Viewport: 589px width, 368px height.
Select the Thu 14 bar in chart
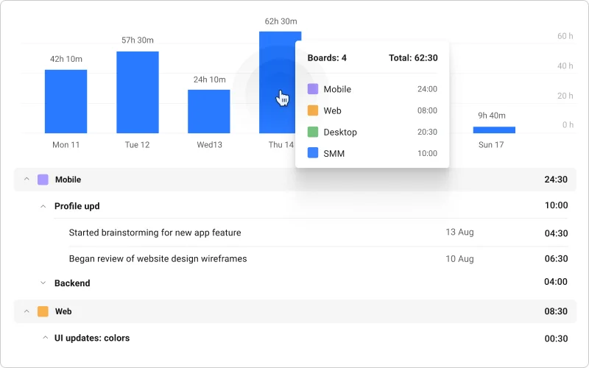point(278,82)
